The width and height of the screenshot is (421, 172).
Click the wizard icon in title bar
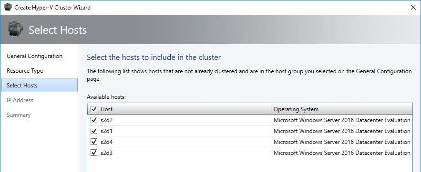pos(8,7)
